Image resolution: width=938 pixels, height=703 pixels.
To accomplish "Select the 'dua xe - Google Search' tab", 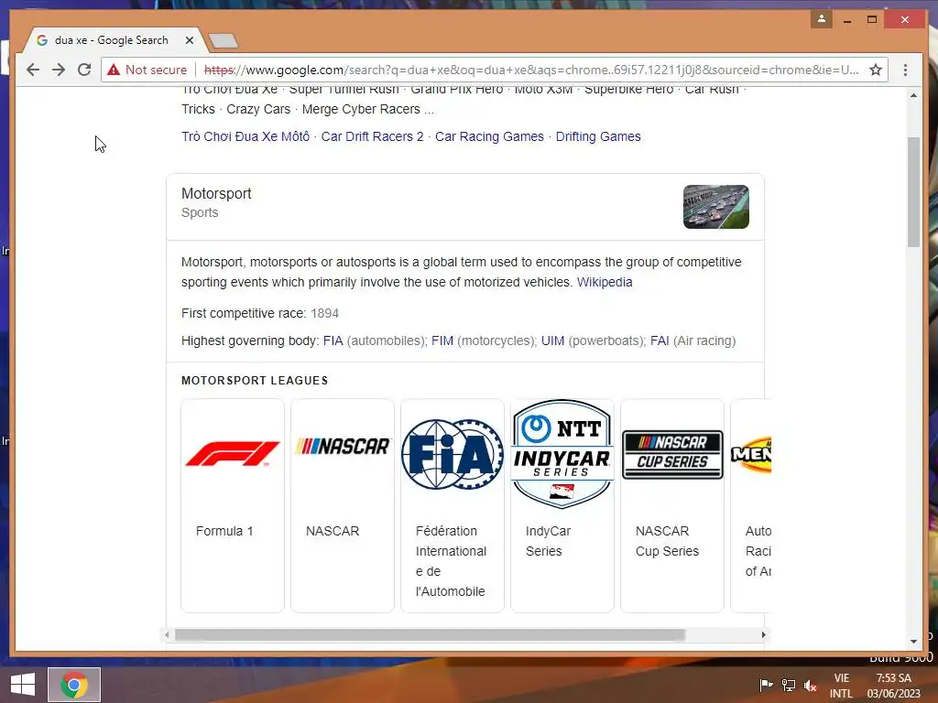I will pos(111,40).
